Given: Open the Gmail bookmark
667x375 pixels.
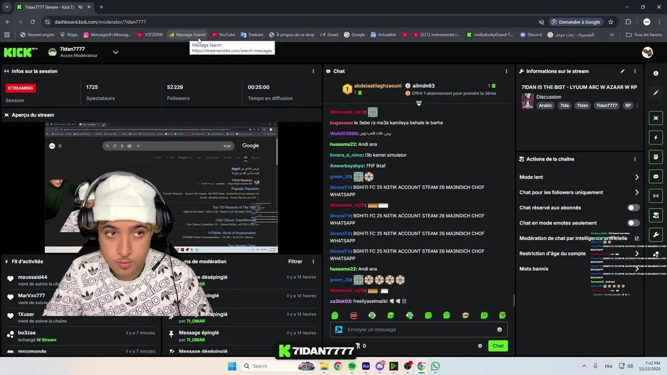Looking at the screenshot, I should 328,35.
